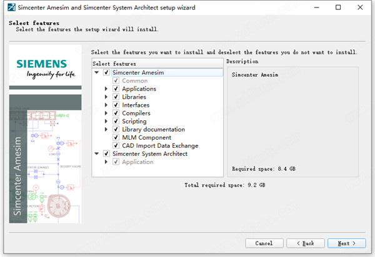Uncheck the Applications checkbox

pyautogui.click(x=116, y=89)
